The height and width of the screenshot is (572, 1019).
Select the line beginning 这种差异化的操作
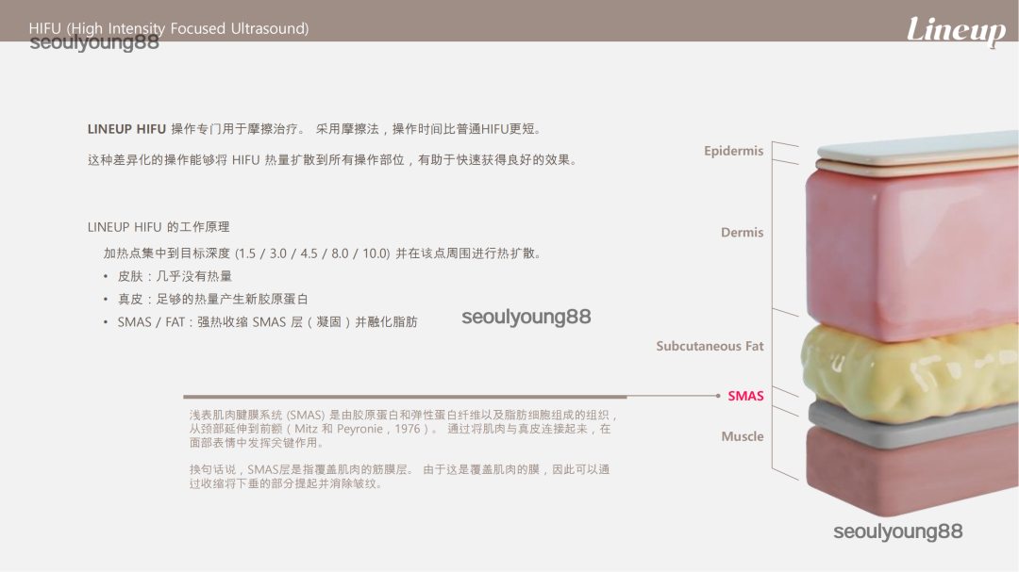(x=333, y=159)
